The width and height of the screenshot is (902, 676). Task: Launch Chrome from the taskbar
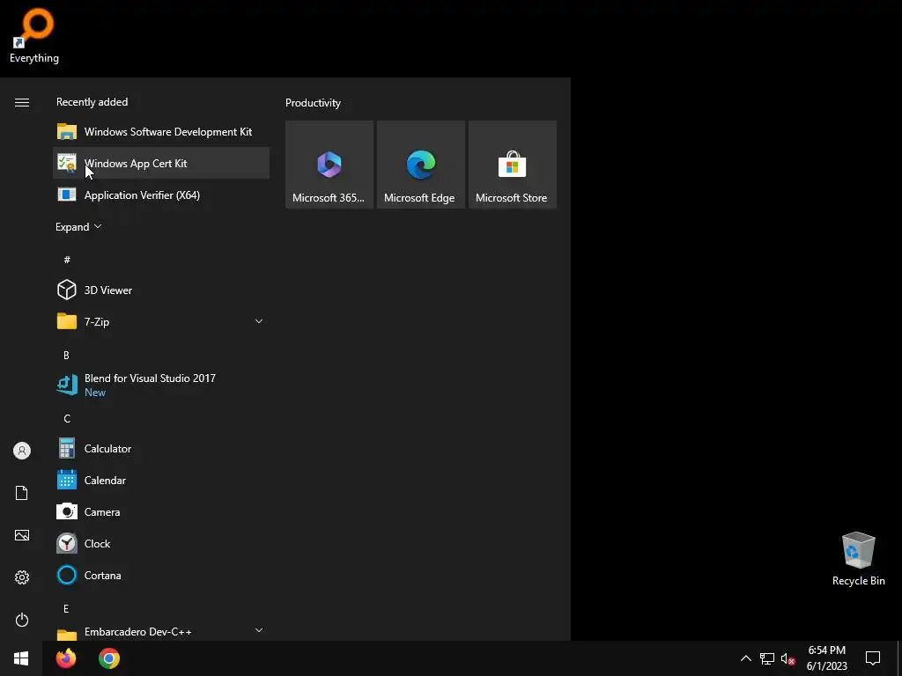pos(108,658)
